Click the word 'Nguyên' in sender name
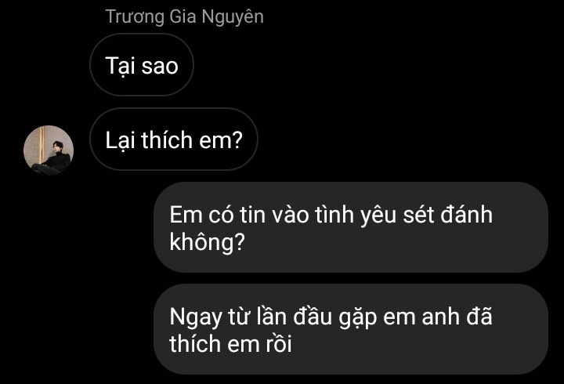Viewport: 564px width, 384px height. (x=233, y=17)
